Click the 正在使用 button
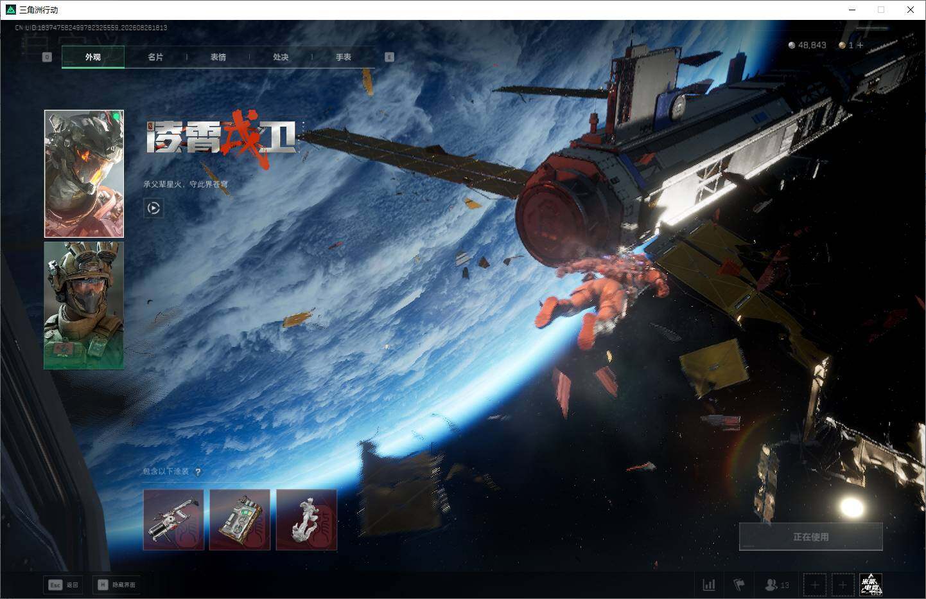 [811, 537]
